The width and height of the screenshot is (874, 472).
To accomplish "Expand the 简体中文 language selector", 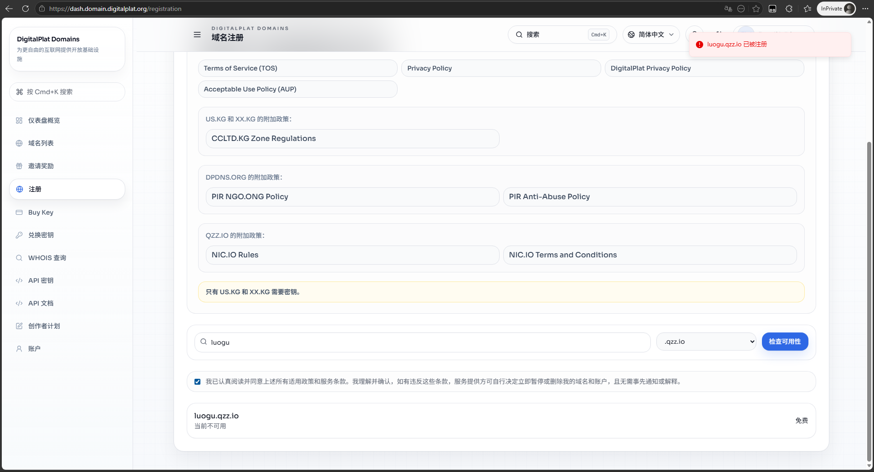I will (x=651, y=35).
